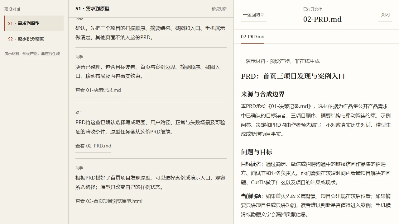Click the bold 当前问题 term
The width and height of the screenshot is (399, 224).
[251, 196]
